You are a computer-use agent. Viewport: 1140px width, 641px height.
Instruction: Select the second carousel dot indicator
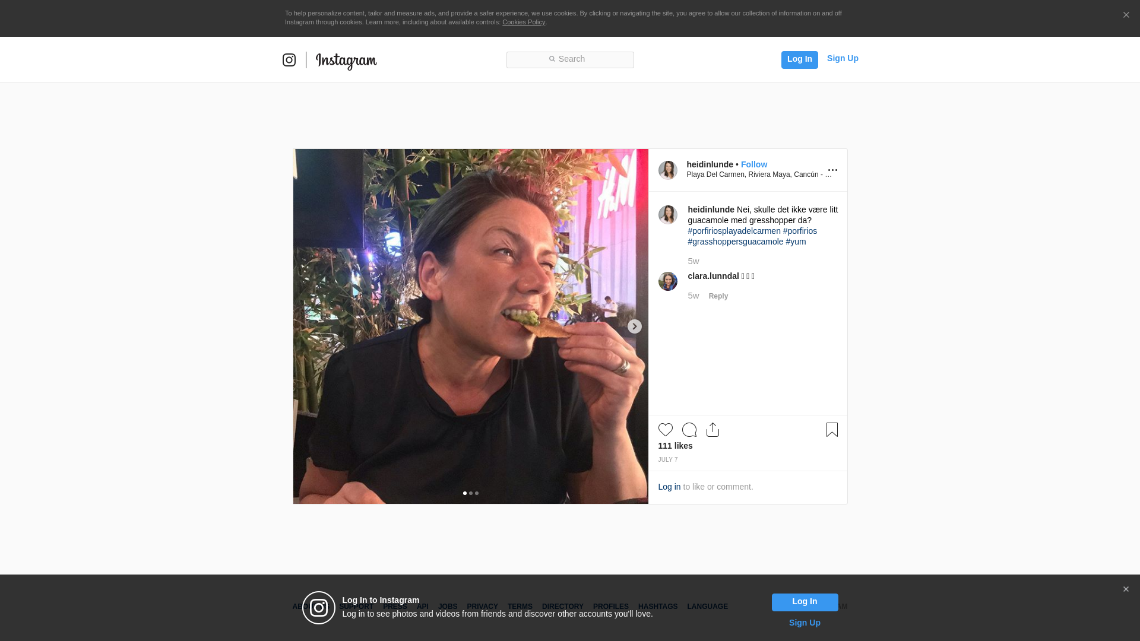pyautogui.click(x=471, y=493)
